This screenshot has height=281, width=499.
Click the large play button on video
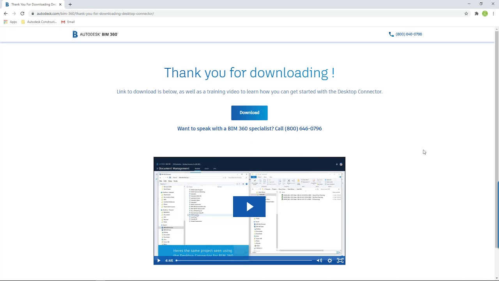[249, 206]
